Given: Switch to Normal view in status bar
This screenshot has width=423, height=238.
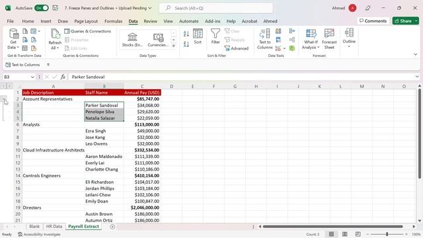Looking at the screenshot, I should point(331,234).
